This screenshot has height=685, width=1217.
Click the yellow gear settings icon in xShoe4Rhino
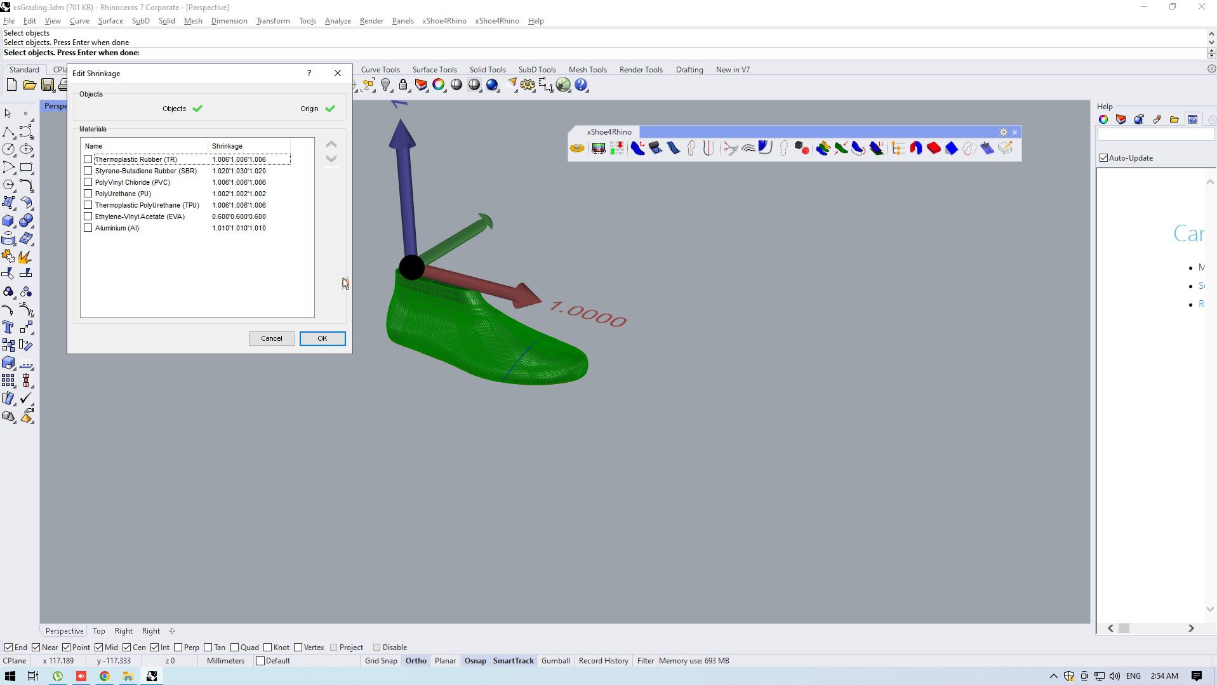pyautogui.click(x=577, y=149)
